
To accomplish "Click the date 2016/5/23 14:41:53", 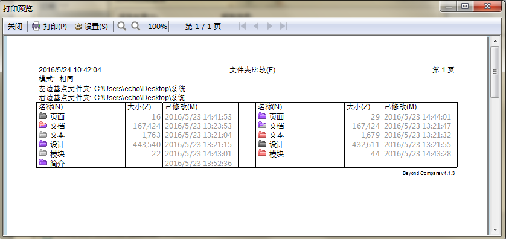I will click(x=199, y=116).
